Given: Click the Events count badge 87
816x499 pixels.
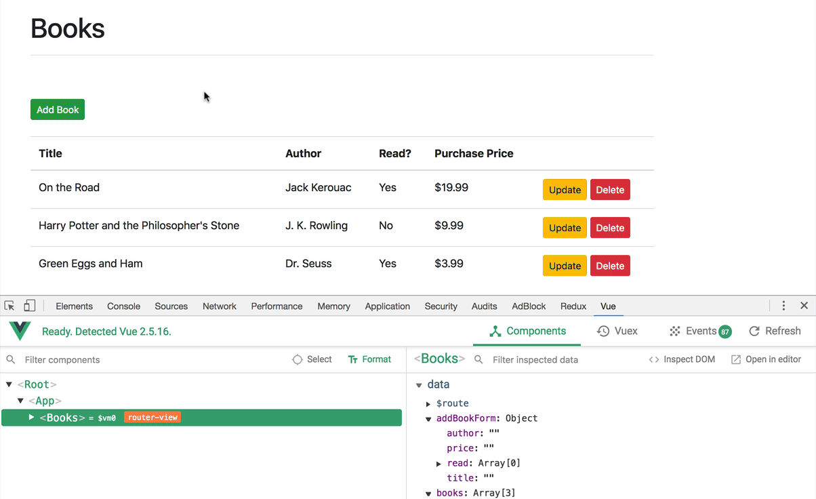Looking at the screenshot, I should coord(725,332).
